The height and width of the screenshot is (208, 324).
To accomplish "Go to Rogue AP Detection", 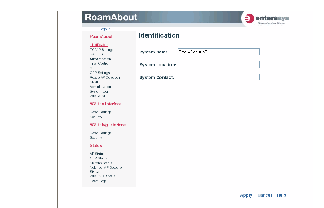I will 105,77.
